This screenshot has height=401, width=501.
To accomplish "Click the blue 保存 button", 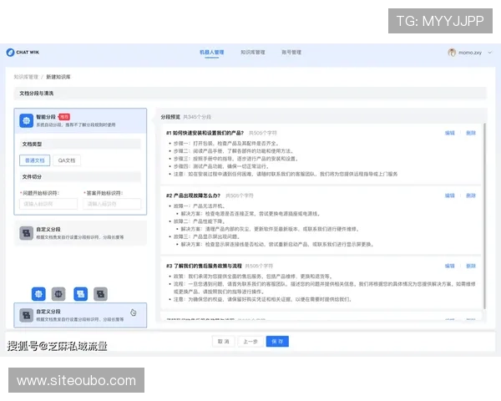I will (277, 341).
